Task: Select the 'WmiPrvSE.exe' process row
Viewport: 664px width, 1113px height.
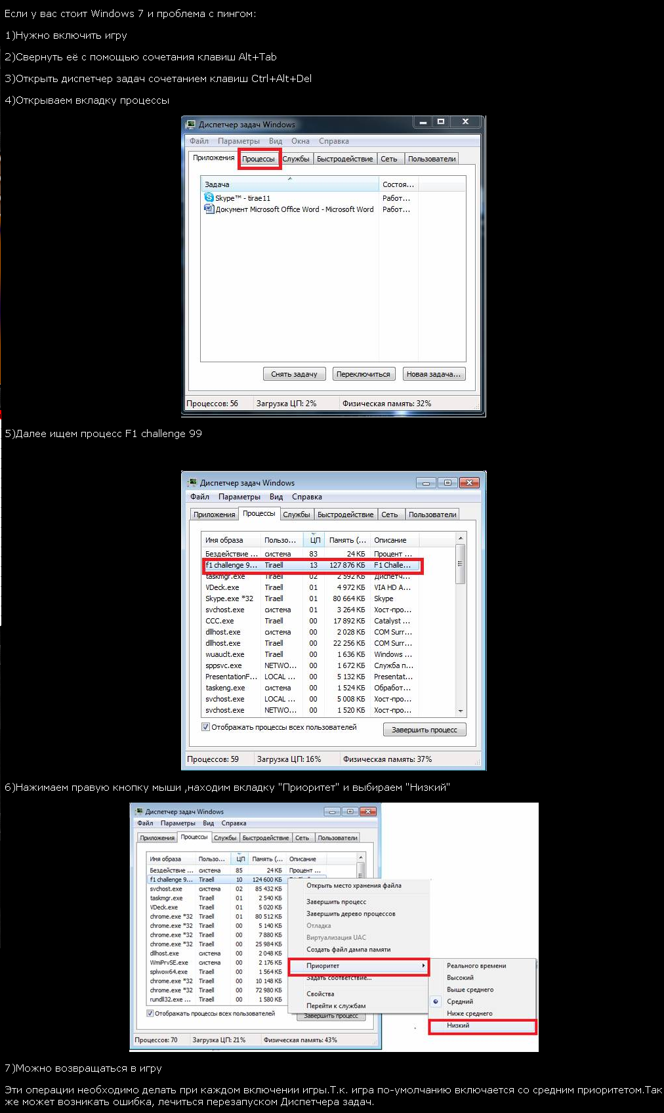Action: (x=217, y=963)
